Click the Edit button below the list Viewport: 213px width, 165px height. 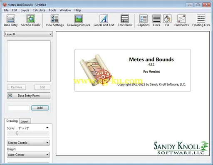click(x=42, y=87)
